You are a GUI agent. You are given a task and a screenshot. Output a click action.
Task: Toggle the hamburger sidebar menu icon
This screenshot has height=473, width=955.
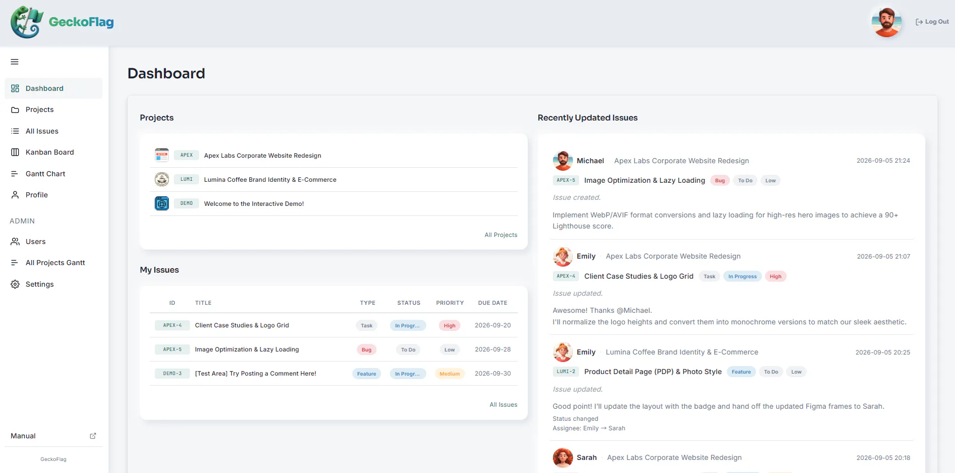[x=15, y=62]
